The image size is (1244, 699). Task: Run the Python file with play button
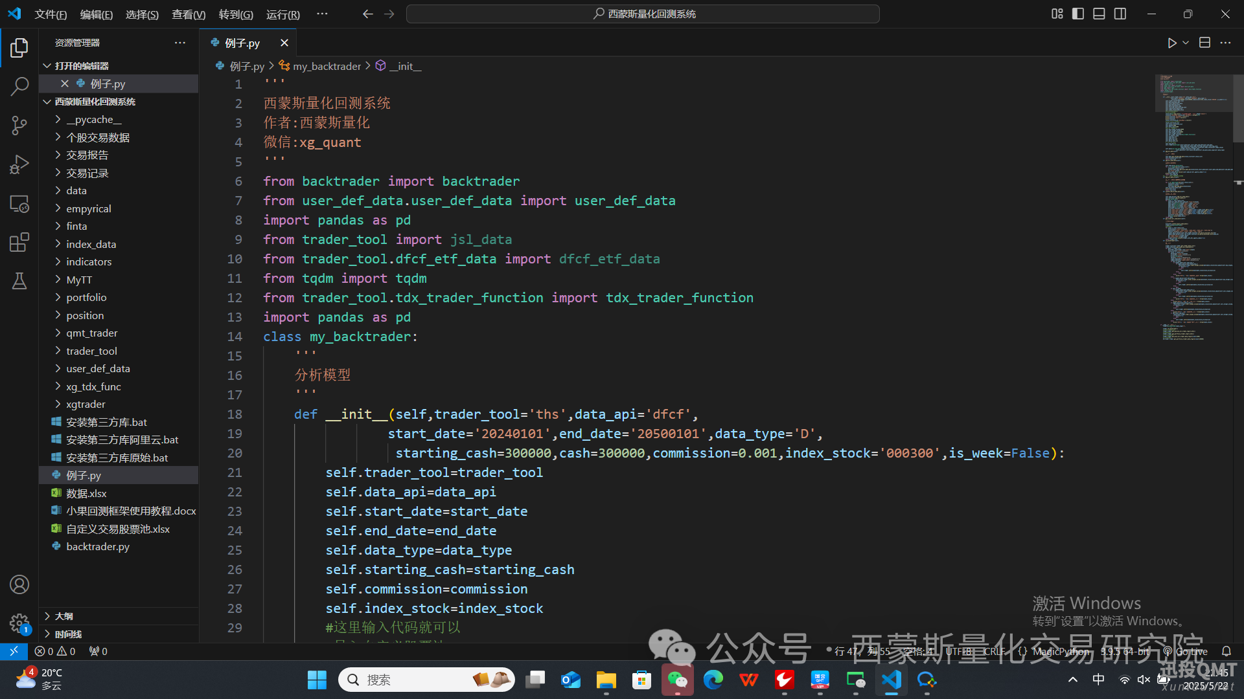click(x=1171, y=43)
